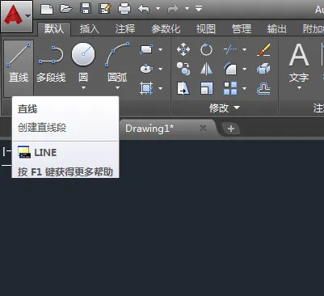Expand the 修改 panel dropdown
This screenshot has height=296, width=324.
point(237,108)
